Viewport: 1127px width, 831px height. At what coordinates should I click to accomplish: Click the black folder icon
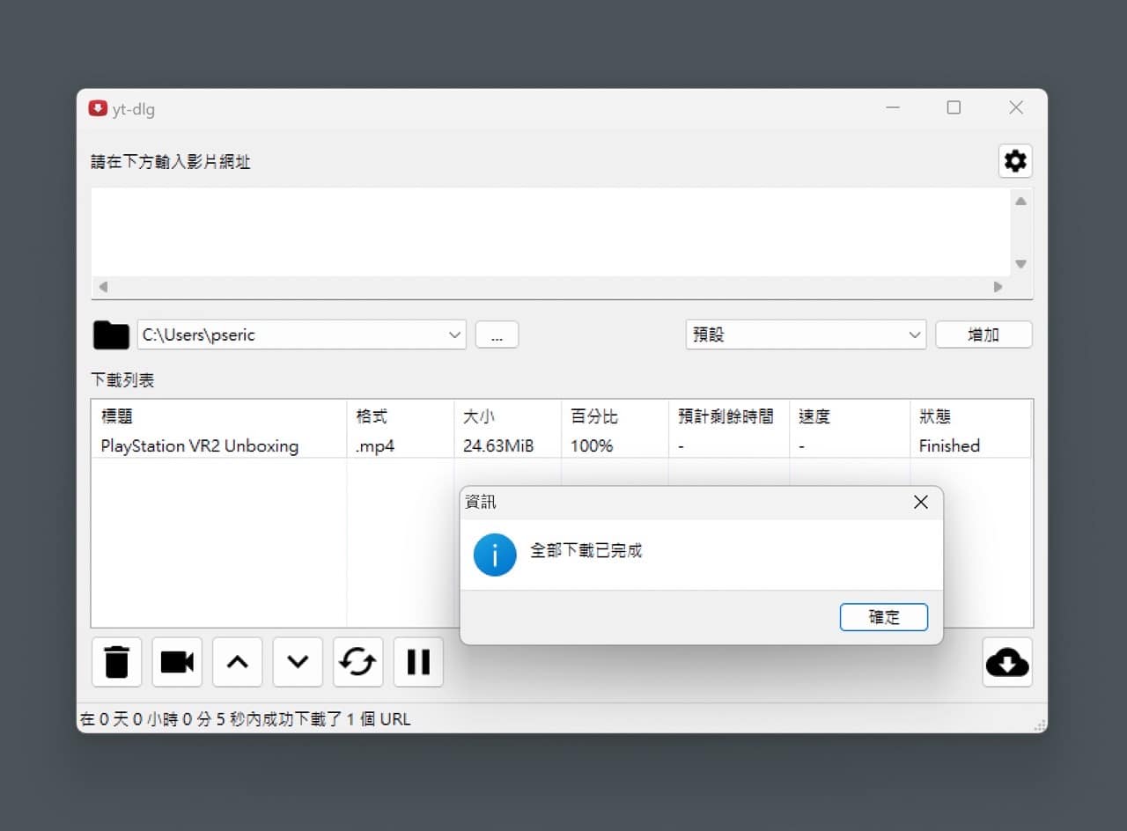coord(111,335)
